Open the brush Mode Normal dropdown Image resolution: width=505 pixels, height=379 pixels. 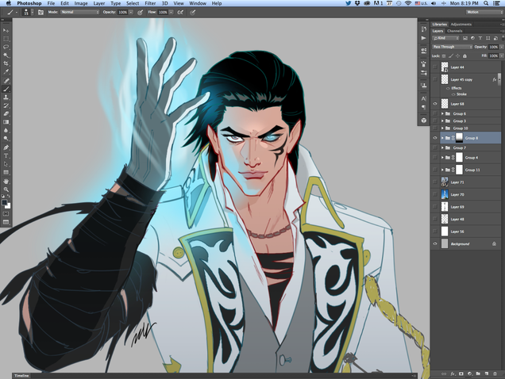click(x=79, y=12)
